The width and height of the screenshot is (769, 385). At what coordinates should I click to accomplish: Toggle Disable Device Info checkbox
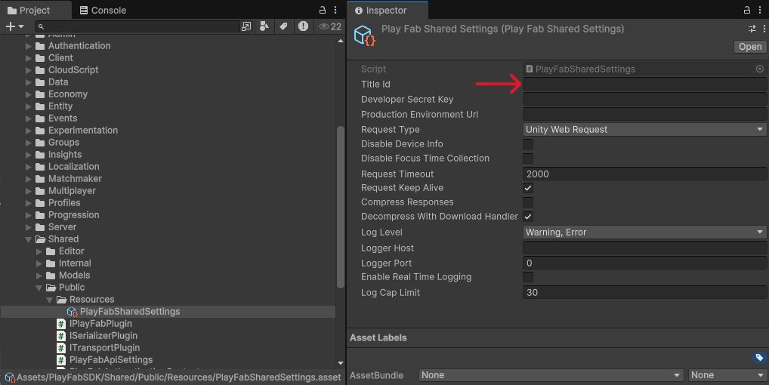(x=528, y=144)
